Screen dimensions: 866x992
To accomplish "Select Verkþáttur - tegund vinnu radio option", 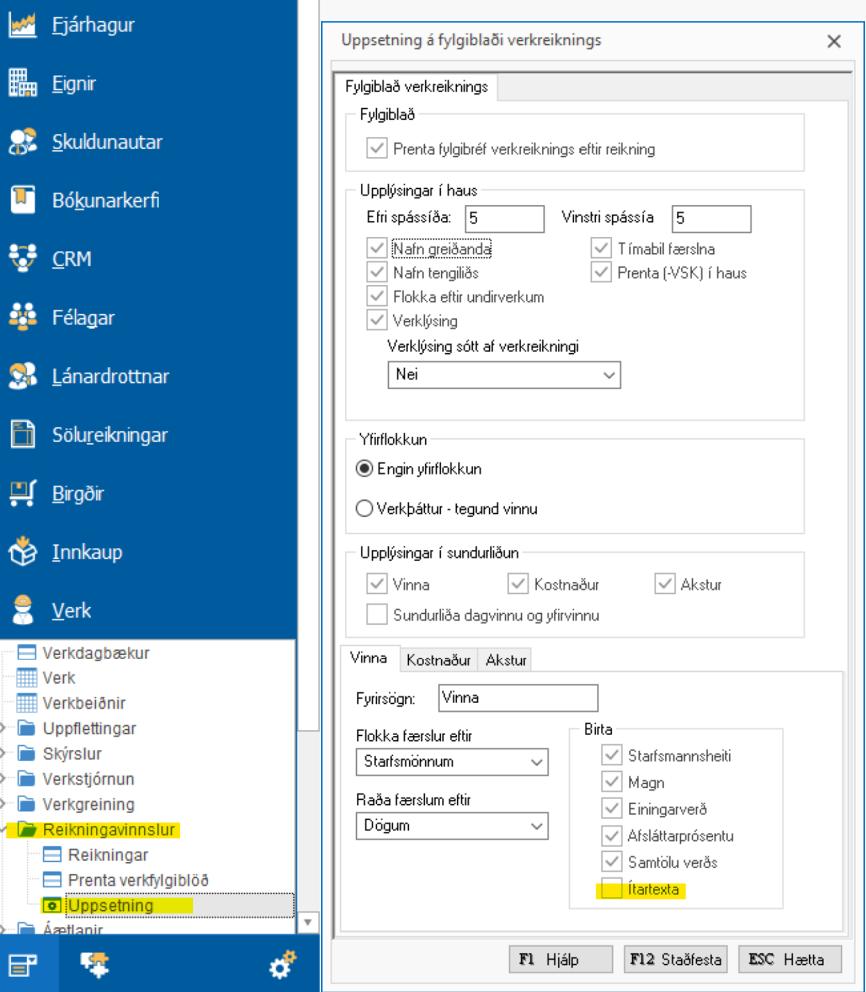I will point(364,508).
